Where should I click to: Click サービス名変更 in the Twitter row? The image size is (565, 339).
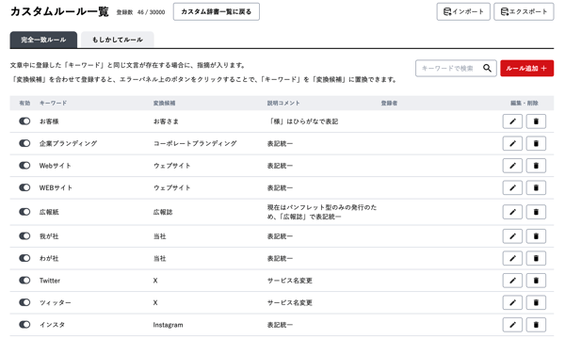pyautogui.click(x=290, y=281)
